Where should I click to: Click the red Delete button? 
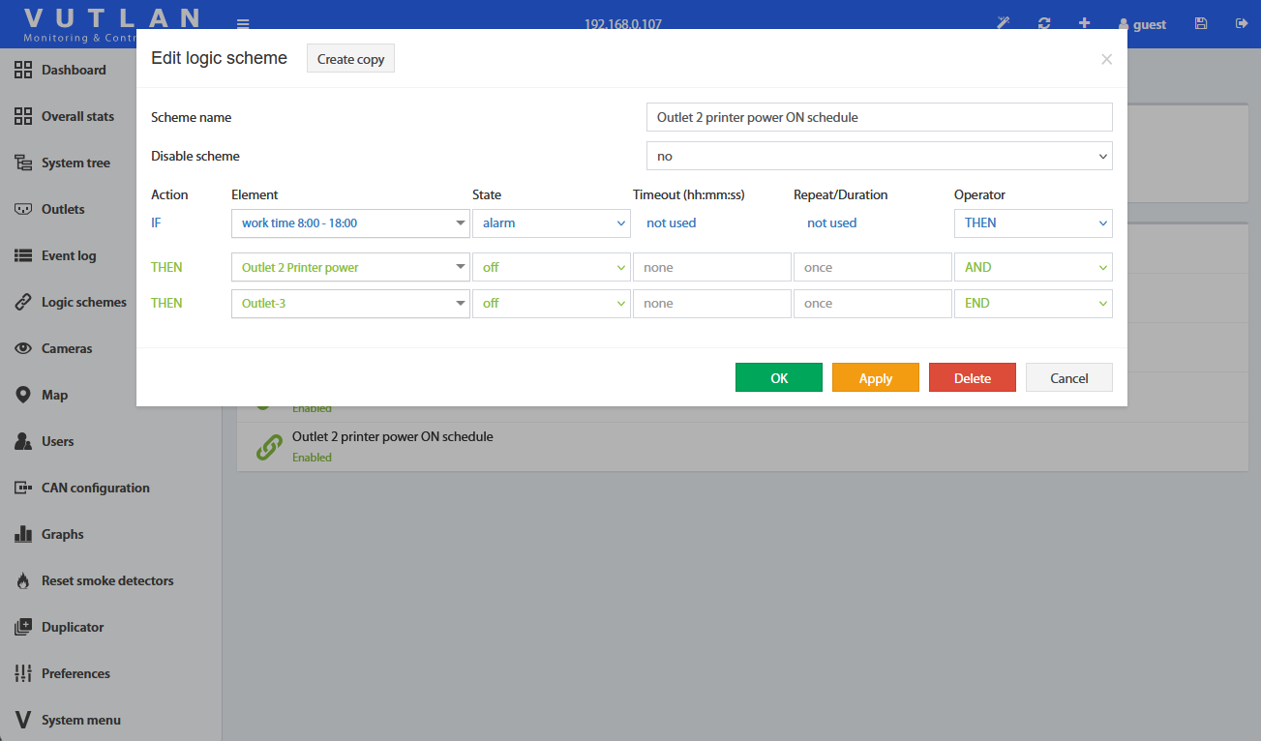tap(972, 378)
